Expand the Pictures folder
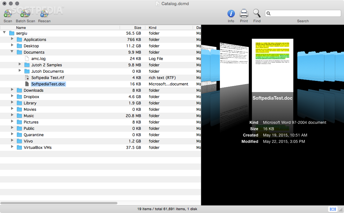344x213 pixels. [12, 122]
